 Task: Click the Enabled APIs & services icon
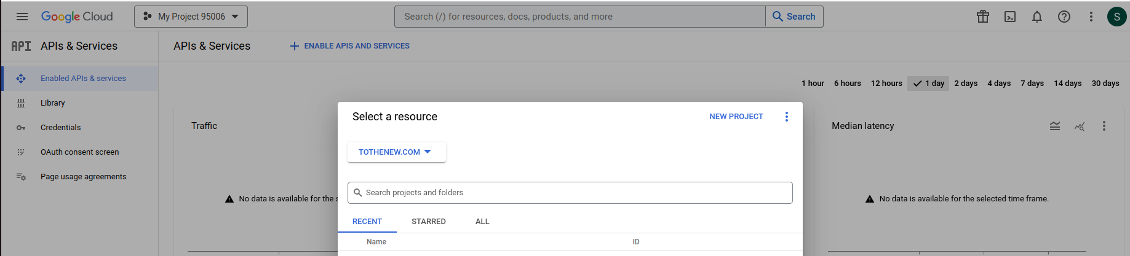tap(21, 79)
